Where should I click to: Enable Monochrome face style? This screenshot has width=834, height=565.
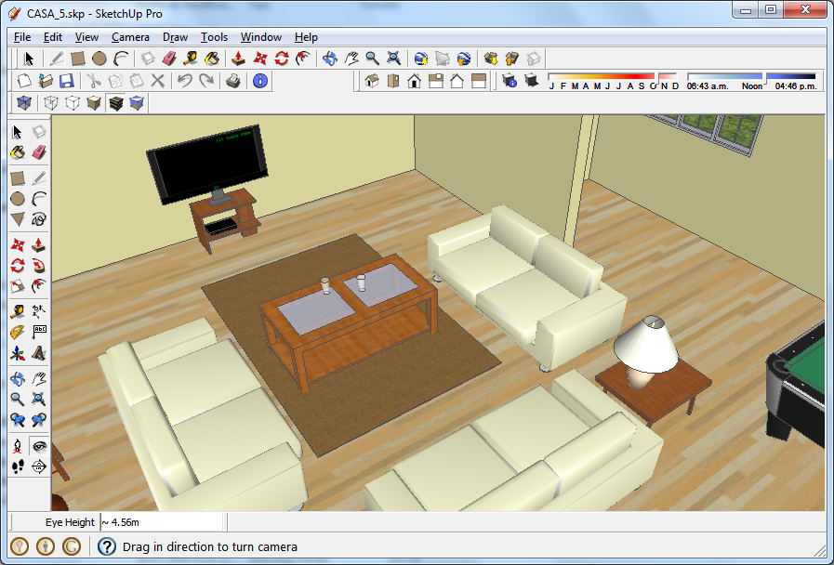pyautogui.click(x=137, y=102)
